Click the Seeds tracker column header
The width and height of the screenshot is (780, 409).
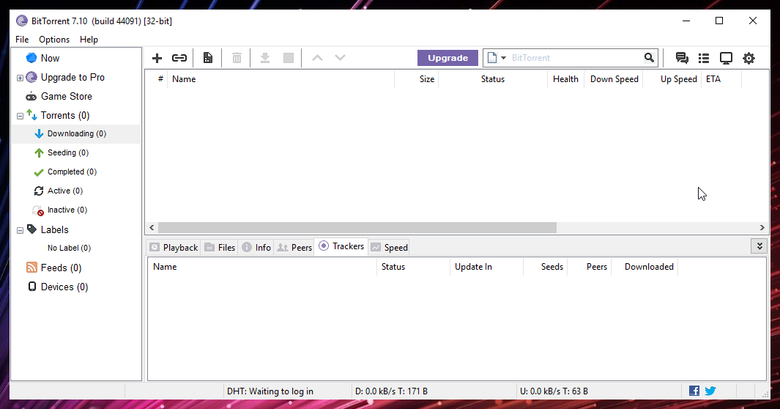tap(546, 267)
